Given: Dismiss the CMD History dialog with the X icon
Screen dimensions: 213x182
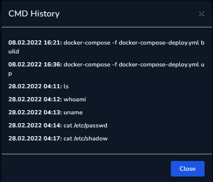Looking at the screenshot, I should click(202, 13).
